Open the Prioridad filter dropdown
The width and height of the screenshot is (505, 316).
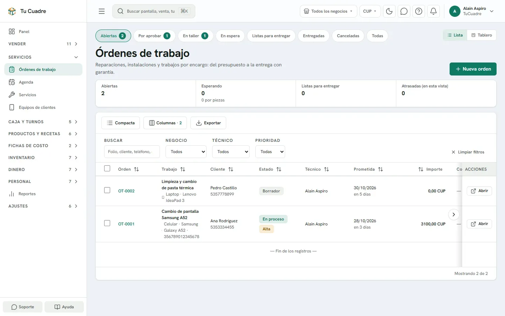point(270,152)
